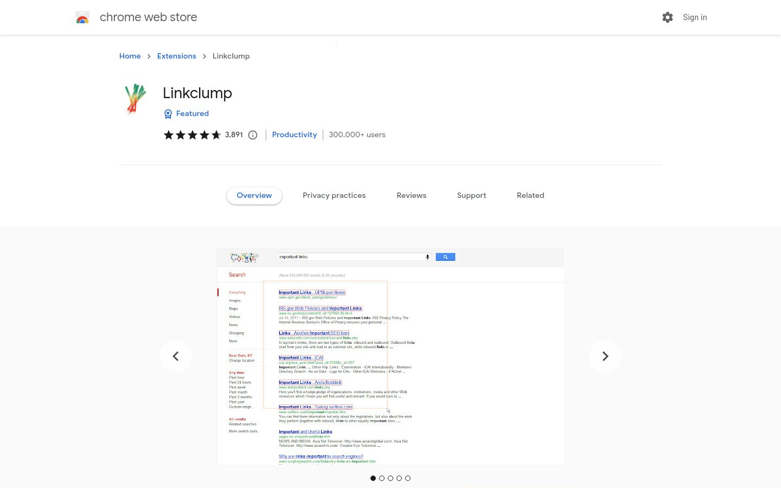
Task: Click the Linkclump screenshot preview image
Action: click(x=390, y=356)
